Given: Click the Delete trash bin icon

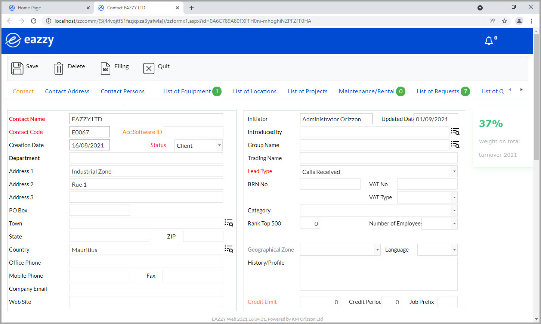Looking at the screenshot, I should click(59, 68).
